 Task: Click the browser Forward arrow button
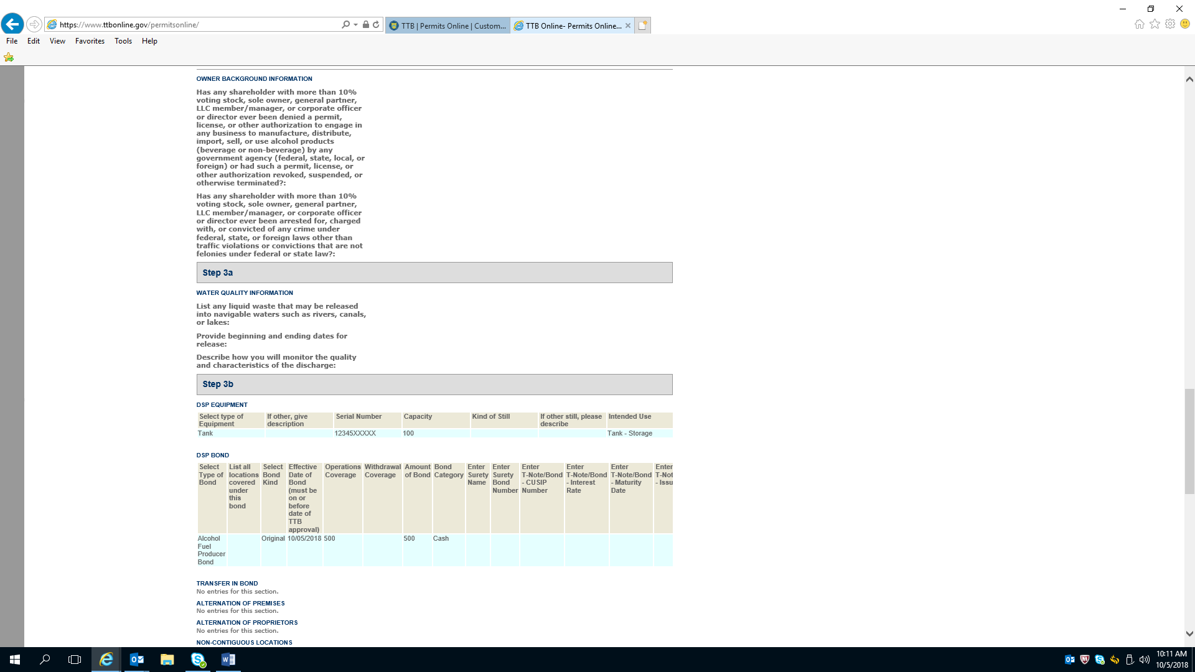pyautogui.click(x=34, y=24)
